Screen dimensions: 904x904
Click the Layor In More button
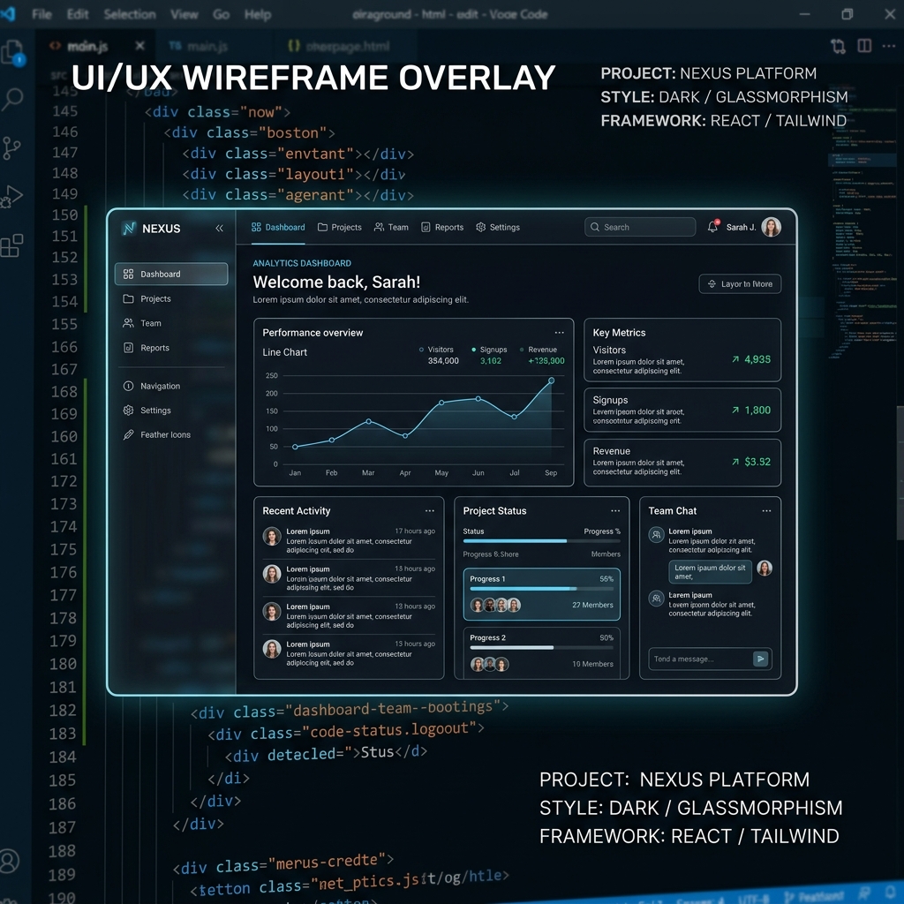(x=740, y=284)
